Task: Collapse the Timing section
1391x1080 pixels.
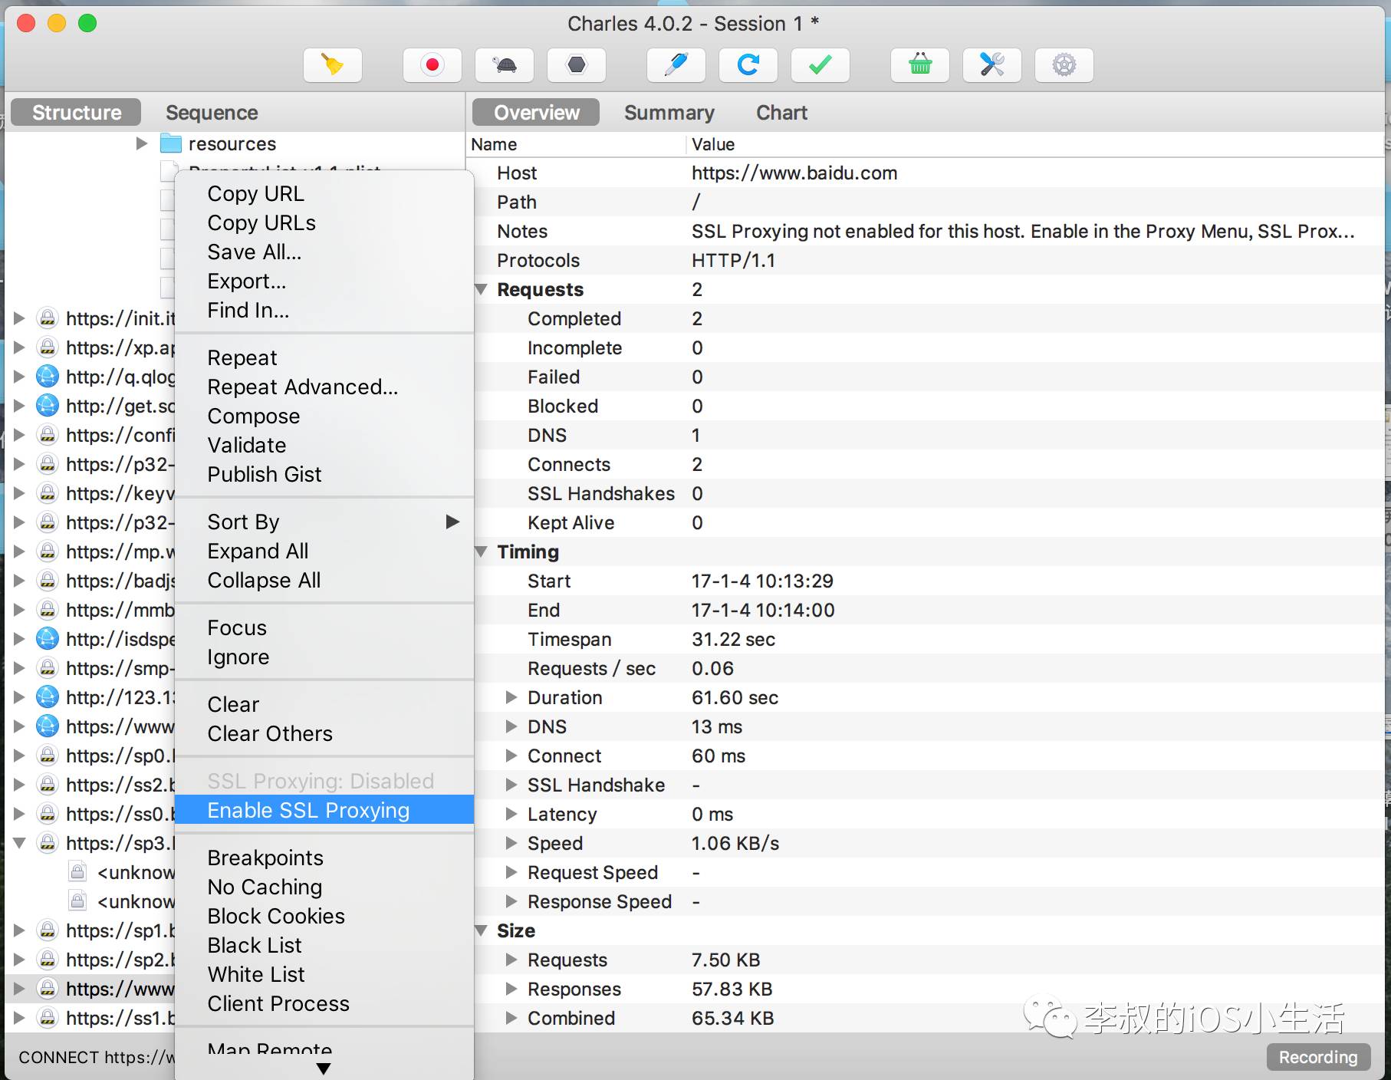Action: click(482, 552)
